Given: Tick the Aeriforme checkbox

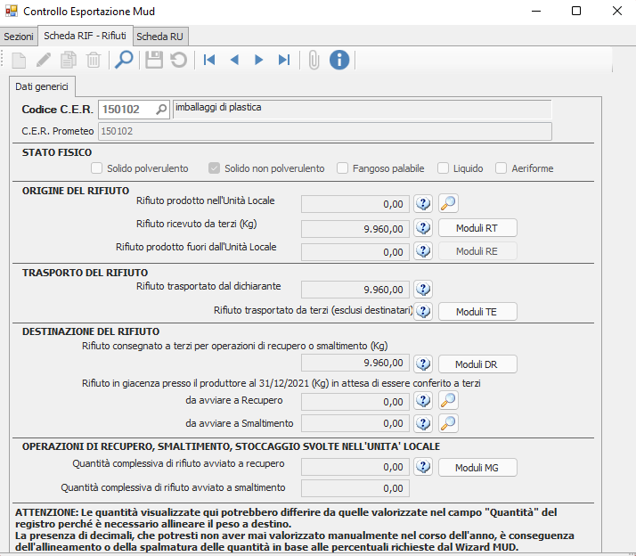Looking at the screenshot, I should pos(501,168).
